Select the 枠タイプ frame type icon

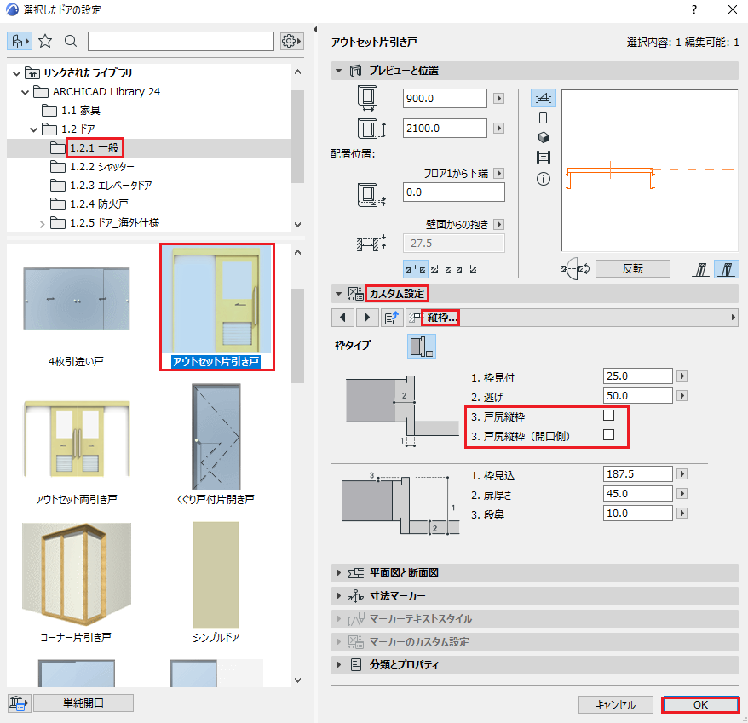422,346
